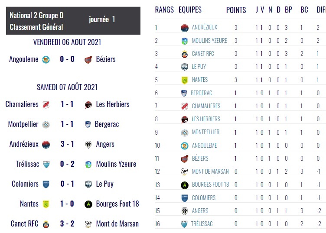Open the ANGOULEME team link in the standings
326x233 pixels.
tap(204, 146)
